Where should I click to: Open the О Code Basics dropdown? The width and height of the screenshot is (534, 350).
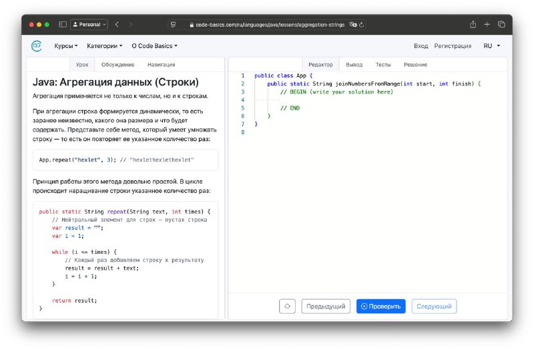155,45
